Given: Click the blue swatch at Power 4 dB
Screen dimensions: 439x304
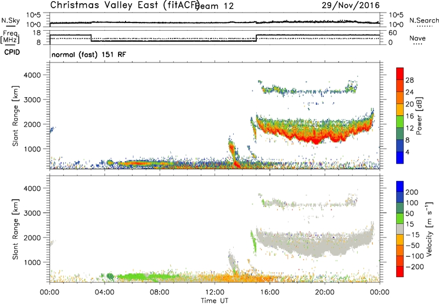Looking at the screenshot, I should [400, 157].
